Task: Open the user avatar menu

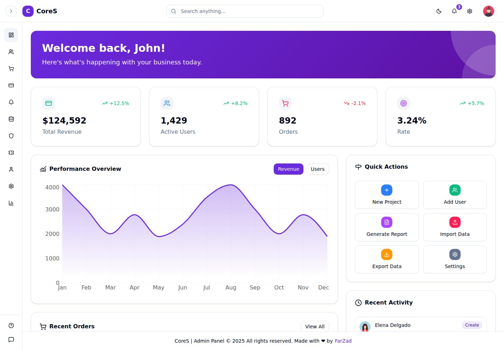Action: point(489,11)
